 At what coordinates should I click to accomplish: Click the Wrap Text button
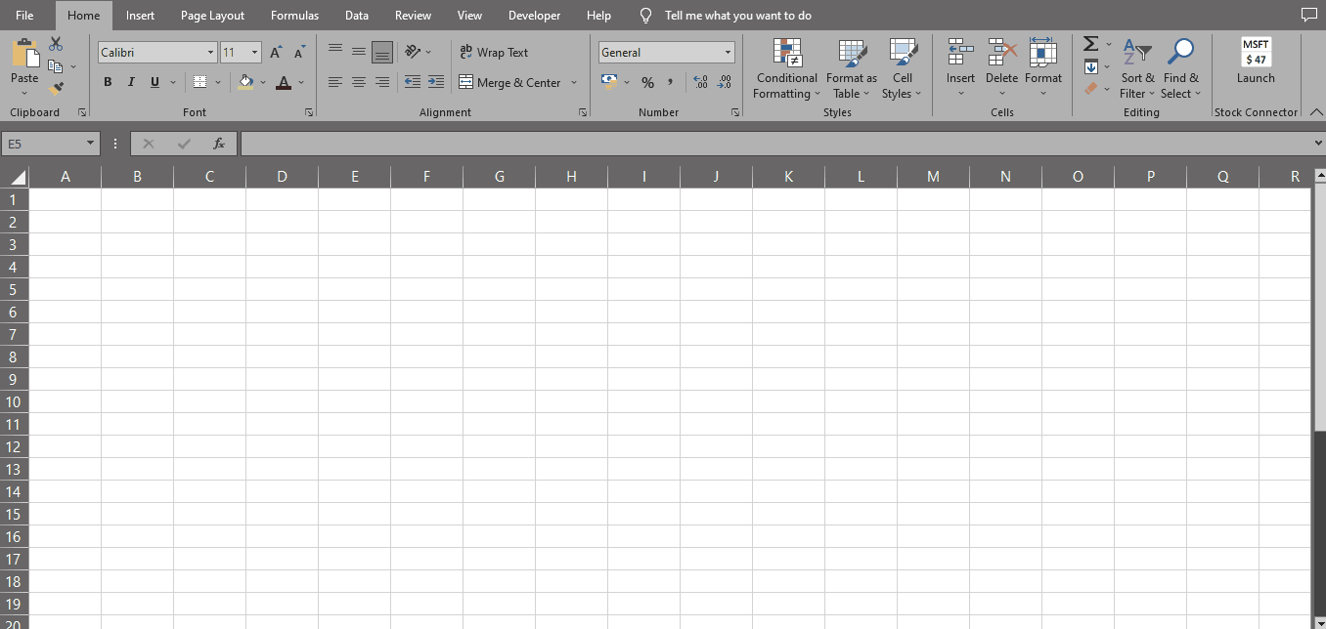coord(499,52)
